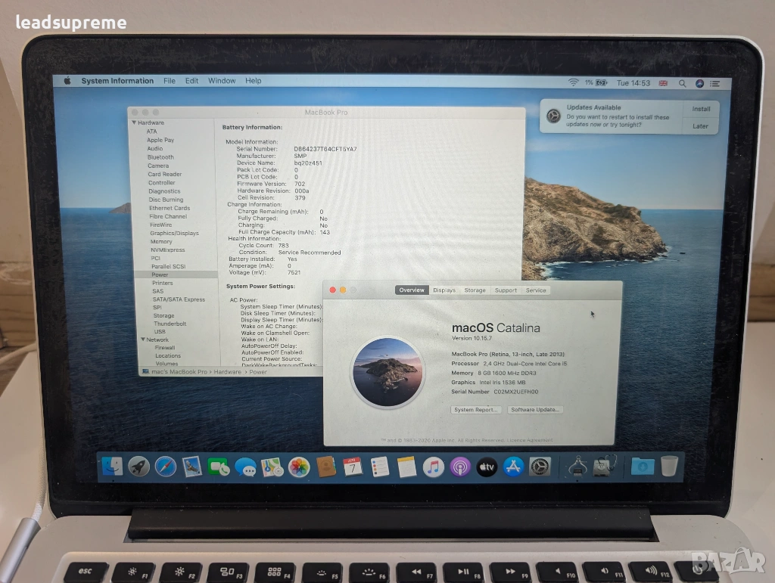Click the Software Update button
Image resolution: width=775 pixels, height=583 pixels.
pyautogui.click(x=535, y=410)
